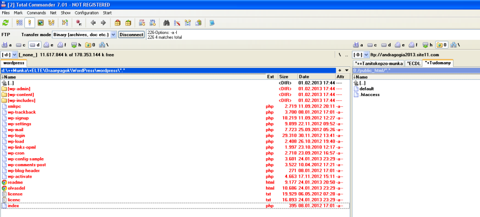Open FTP new URL connection icon
Screen dimensions: 480x217
point(152,23)
